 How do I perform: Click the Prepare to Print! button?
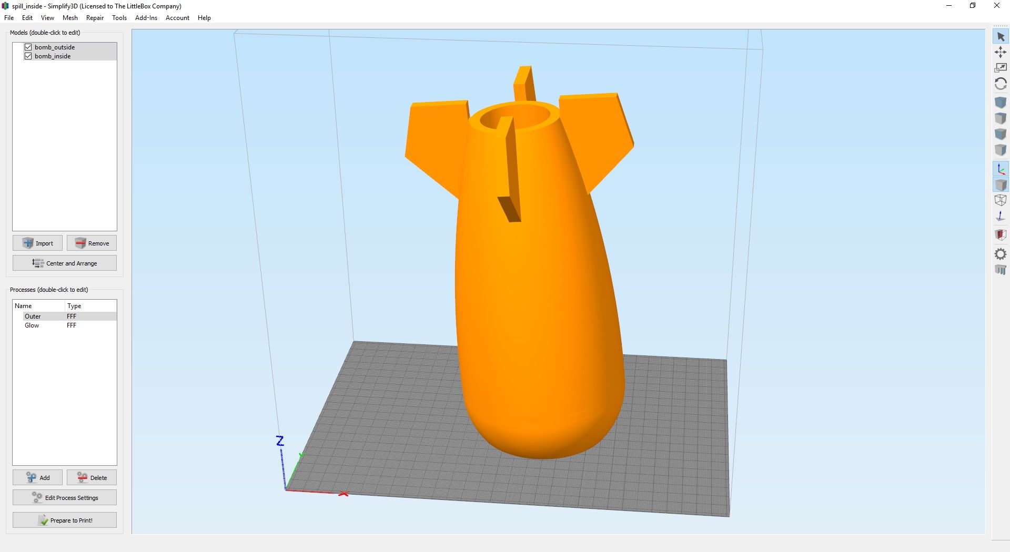pyautogui.click(x=65, y=520)
